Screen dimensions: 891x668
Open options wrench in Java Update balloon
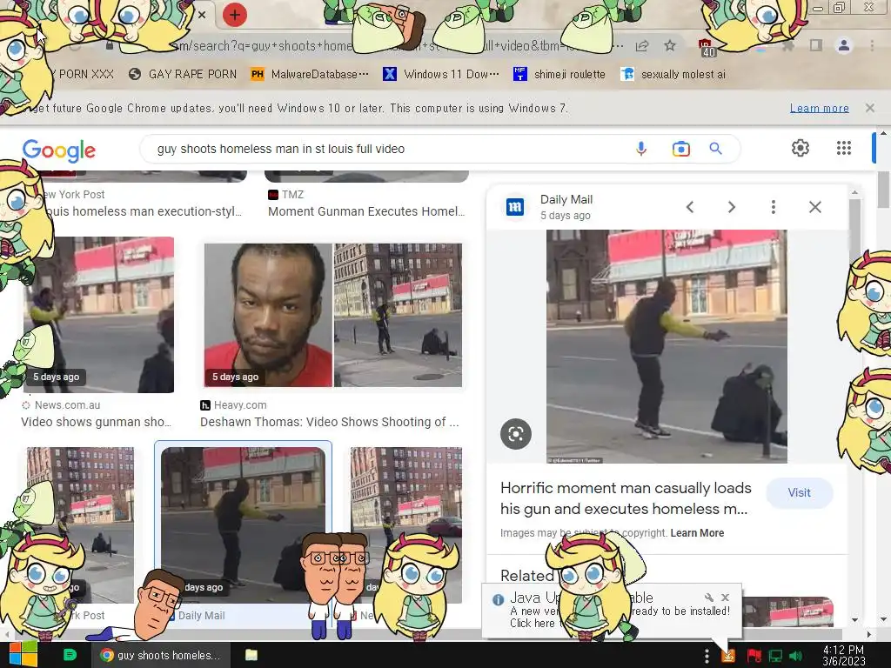[708, 597]
